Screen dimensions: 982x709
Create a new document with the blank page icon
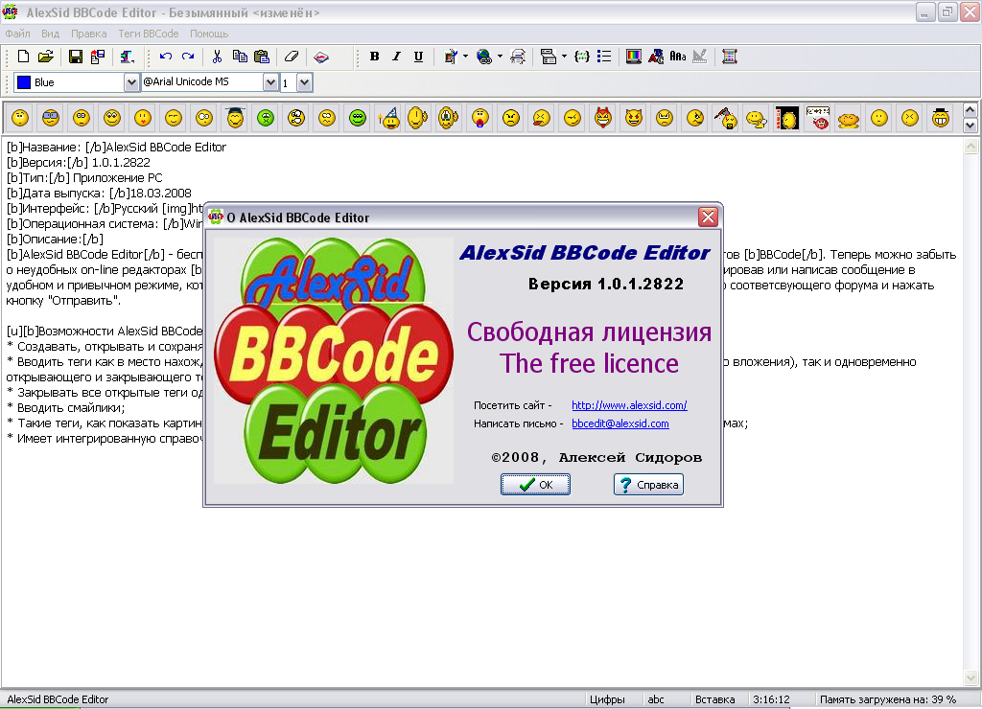coord(23,57)
